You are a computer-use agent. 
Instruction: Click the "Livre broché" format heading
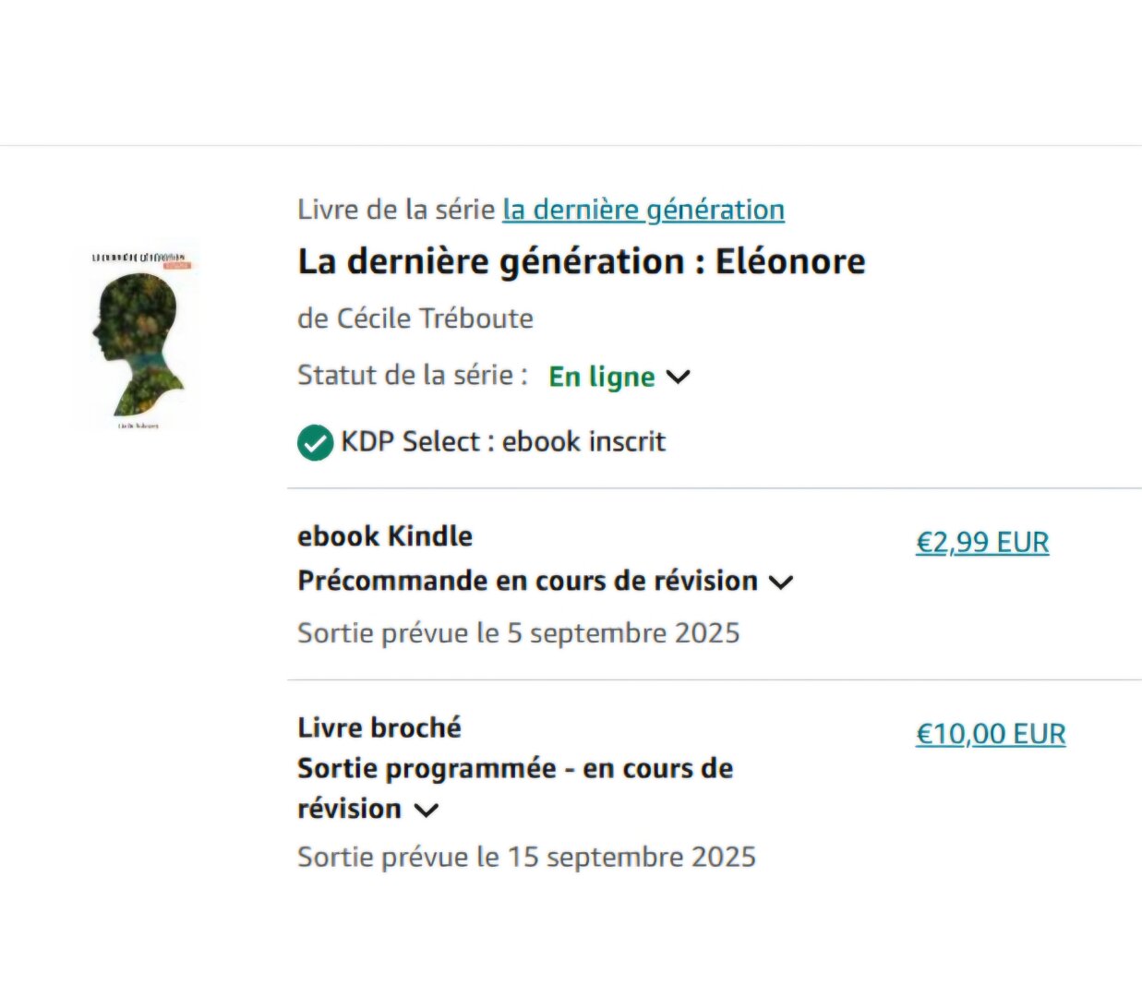(379, 727)
